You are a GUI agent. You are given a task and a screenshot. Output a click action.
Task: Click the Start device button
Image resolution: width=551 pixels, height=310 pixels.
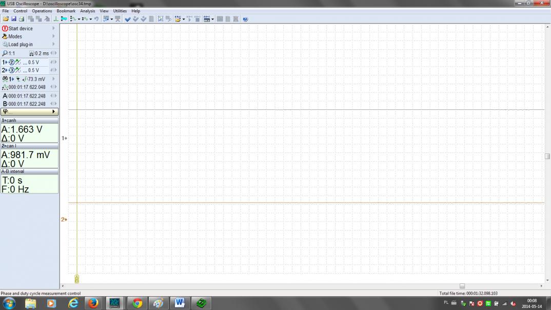[x=29, y=28]
